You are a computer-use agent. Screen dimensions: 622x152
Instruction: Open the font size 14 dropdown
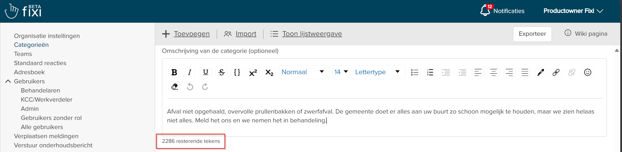pos(341,72)
